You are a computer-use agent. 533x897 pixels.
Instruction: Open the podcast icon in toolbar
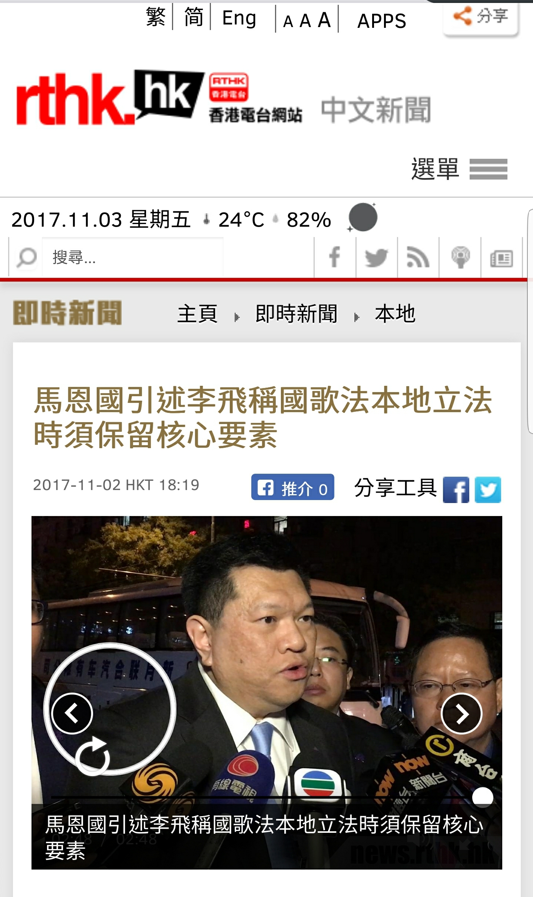tap(460, 257)
